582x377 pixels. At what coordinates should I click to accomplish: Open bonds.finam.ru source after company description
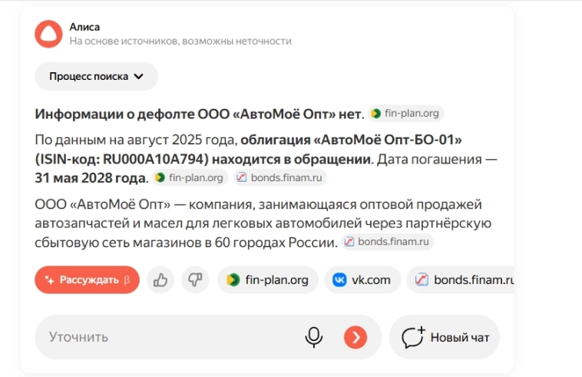(x=389, y=242)
